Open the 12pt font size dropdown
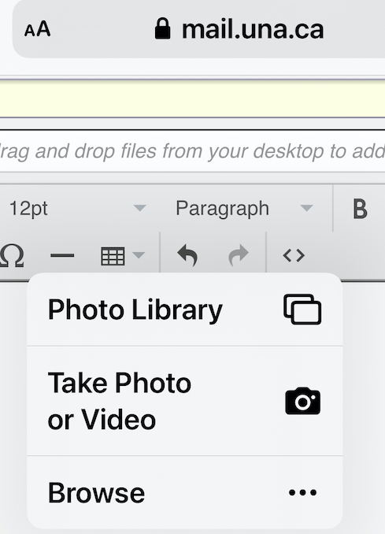 click(78, 208)
